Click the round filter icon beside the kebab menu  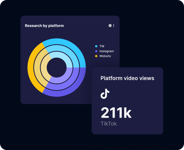(110, 26)
